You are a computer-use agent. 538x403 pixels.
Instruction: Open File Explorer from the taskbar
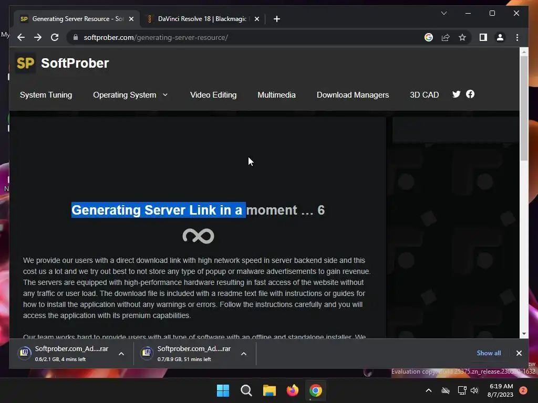[270, 390]
